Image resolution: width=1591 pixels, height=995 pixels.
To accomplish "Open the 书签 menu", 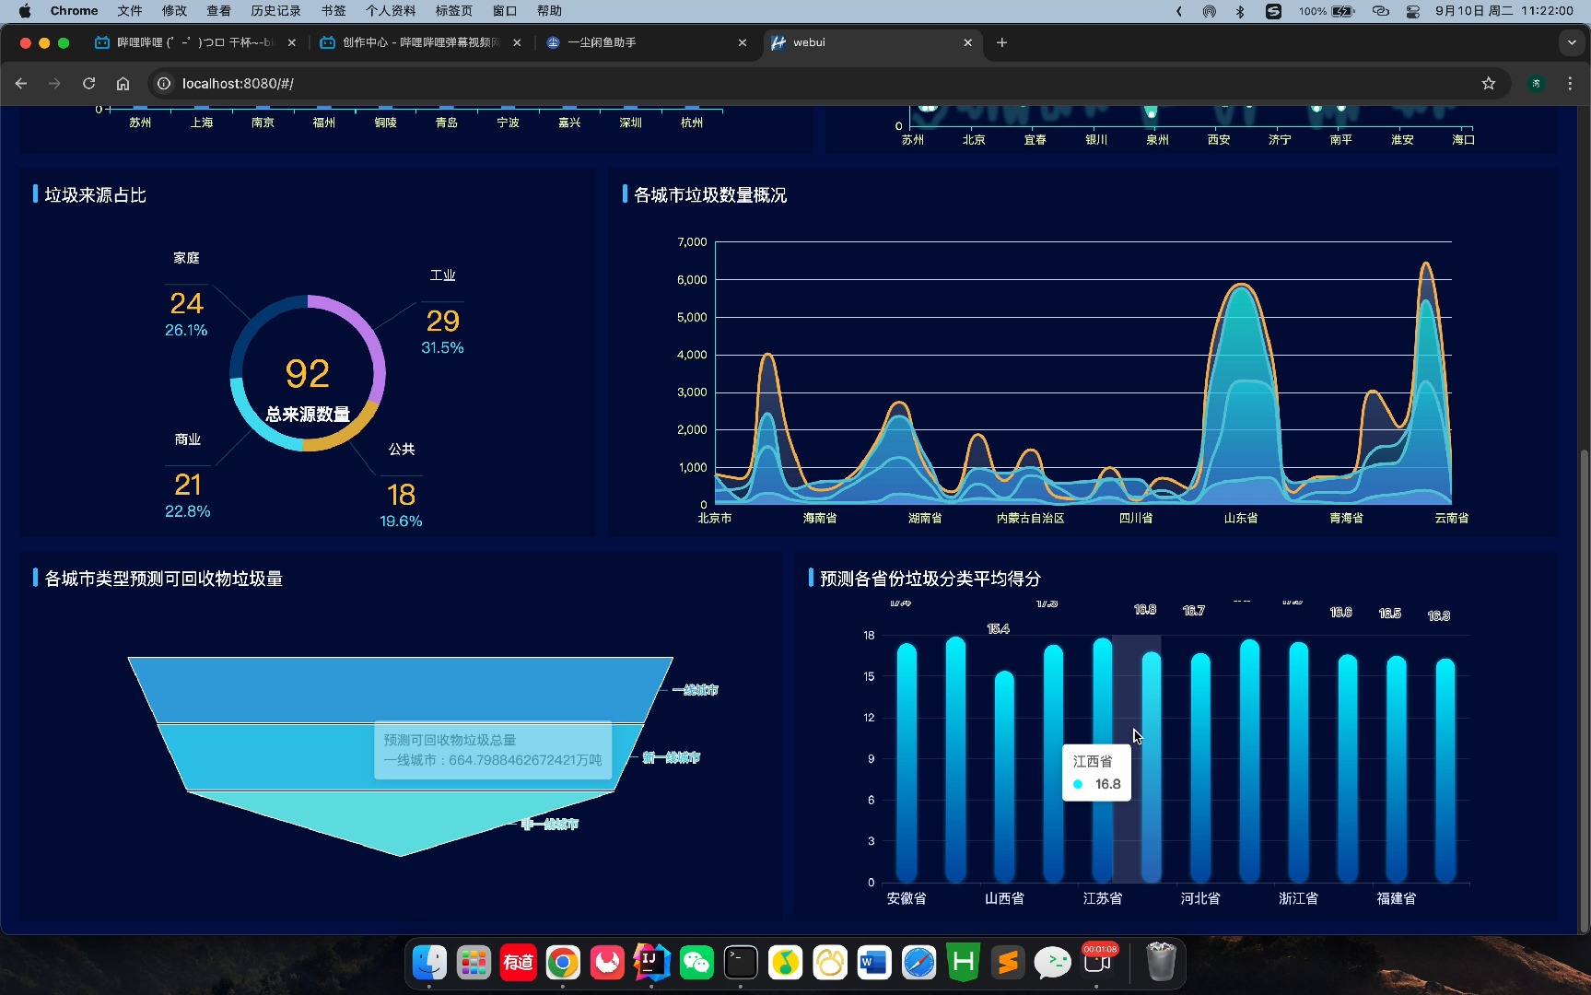I will (x=333, y=11).
